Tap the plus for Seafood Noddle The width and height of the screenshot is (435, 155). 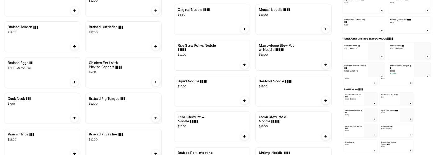[x=326, y=101]
